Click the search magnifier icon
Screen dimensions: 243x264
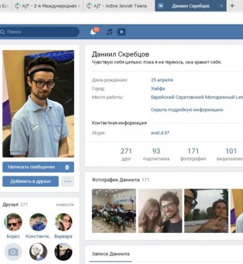coord(2,32)
